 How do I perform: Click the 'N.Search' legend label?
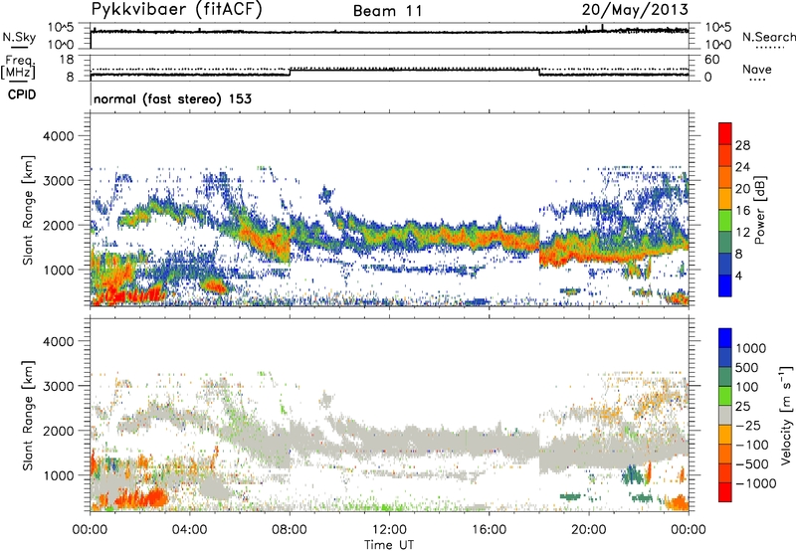pyautogui.click(x=768, y=37)
